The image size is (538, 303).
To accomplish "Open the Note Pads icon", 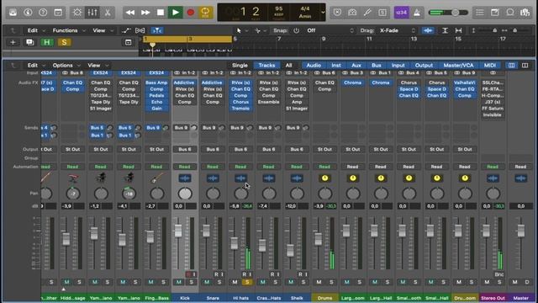I will point(495,13).
